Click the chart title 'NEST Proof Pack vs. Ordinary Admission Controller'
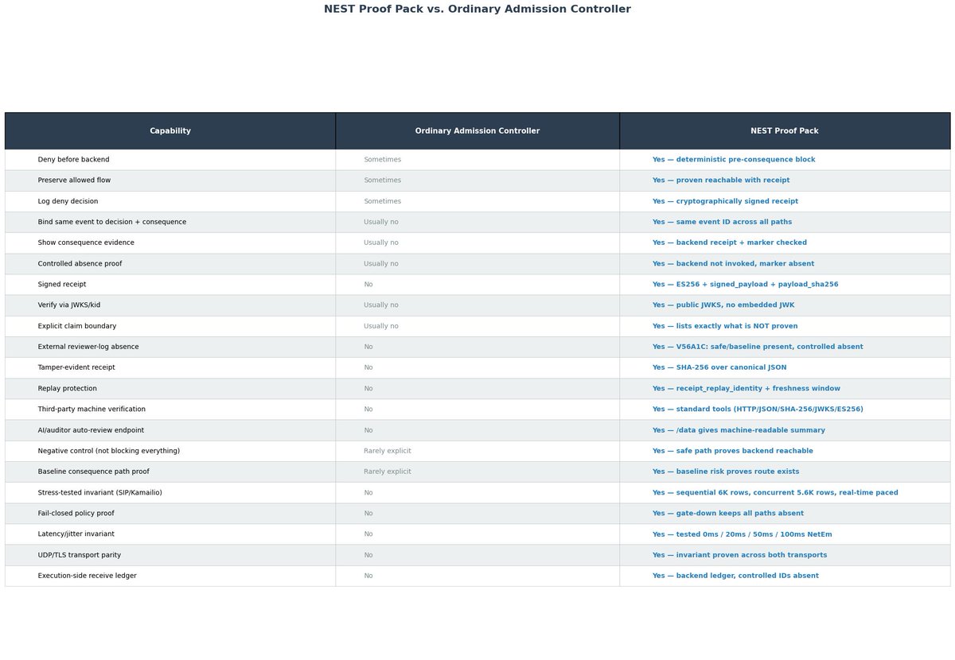 click(477, 10)
